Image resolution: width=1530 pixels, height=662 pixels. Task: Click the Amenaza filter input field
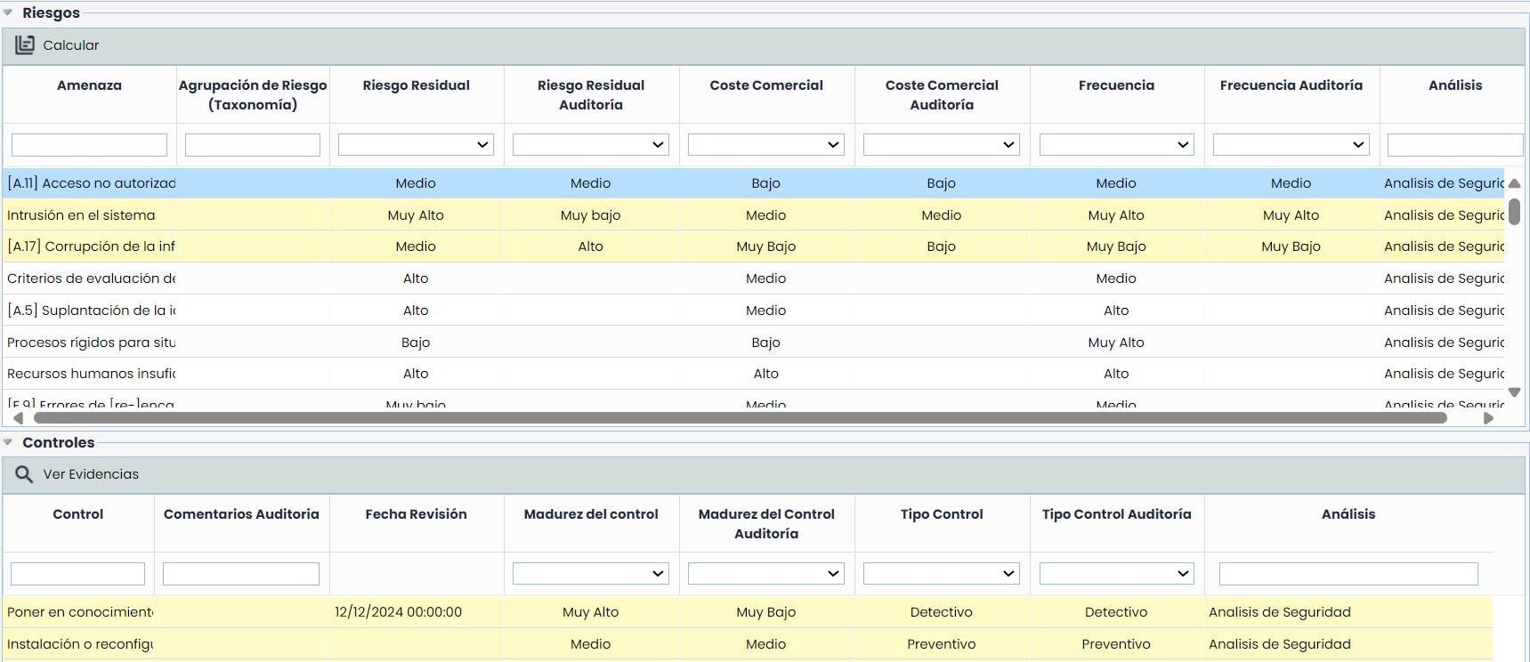tap(89, 145)
